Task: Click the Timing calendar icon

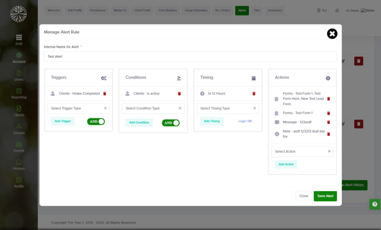Action: (254, 78)
